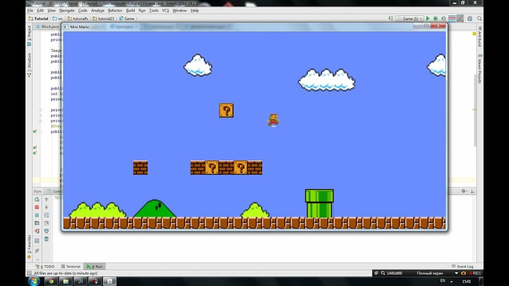Clear all console output trash icon
The width and height of the screenshot is (509, 286).
pyautogui.click(x=47, y=239)
